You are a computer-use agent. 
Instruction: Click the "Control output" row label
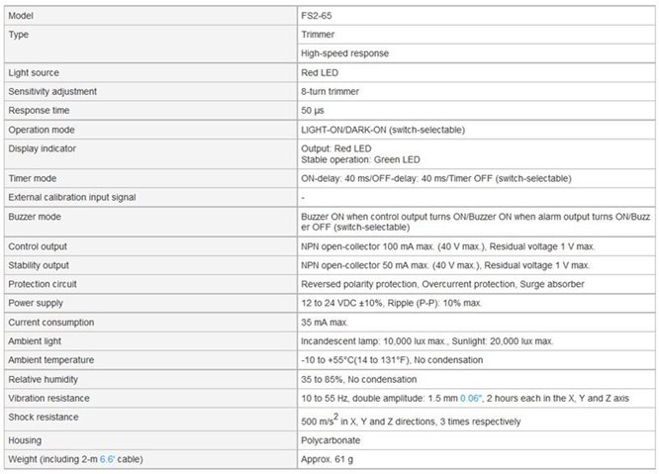pos(41,245)
